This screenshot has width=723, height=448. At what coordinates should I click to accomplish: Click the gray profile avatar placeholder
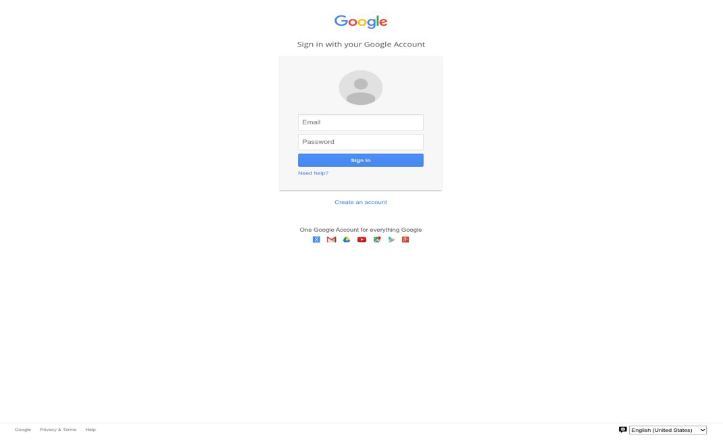click(361, 88)
